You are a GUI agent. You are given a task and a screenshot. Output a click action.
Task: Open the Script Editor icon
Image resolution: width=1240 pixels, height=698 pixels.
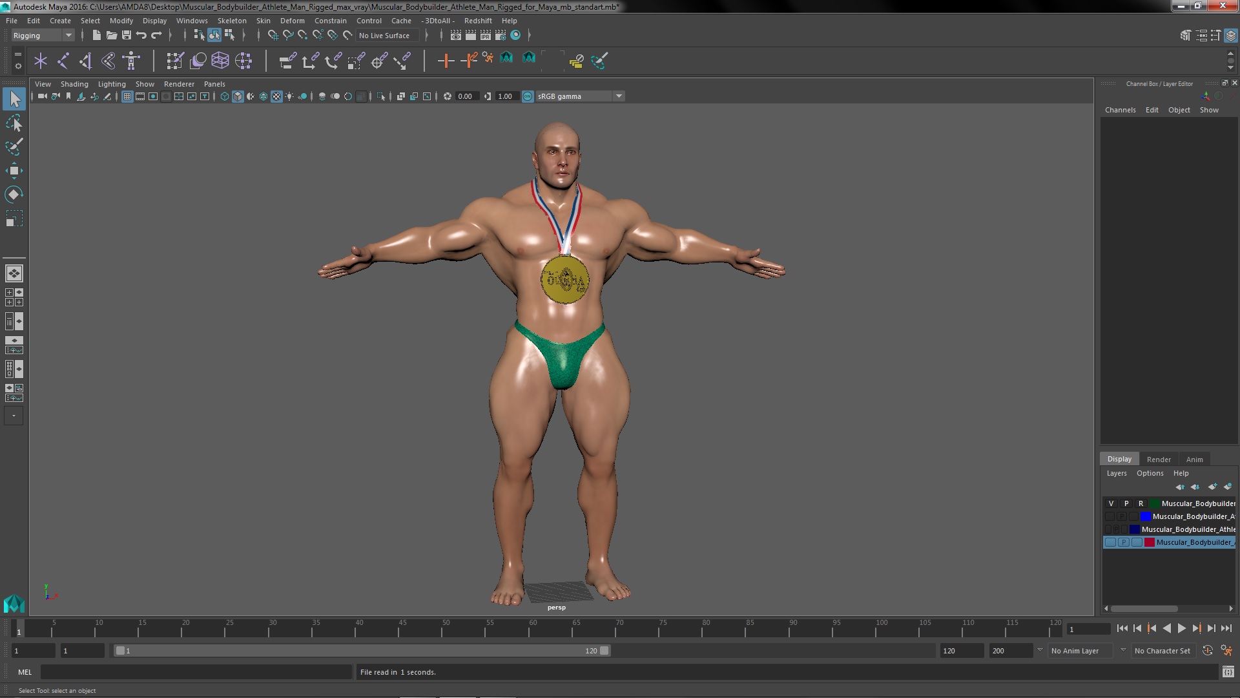(x=1228, y=672)
